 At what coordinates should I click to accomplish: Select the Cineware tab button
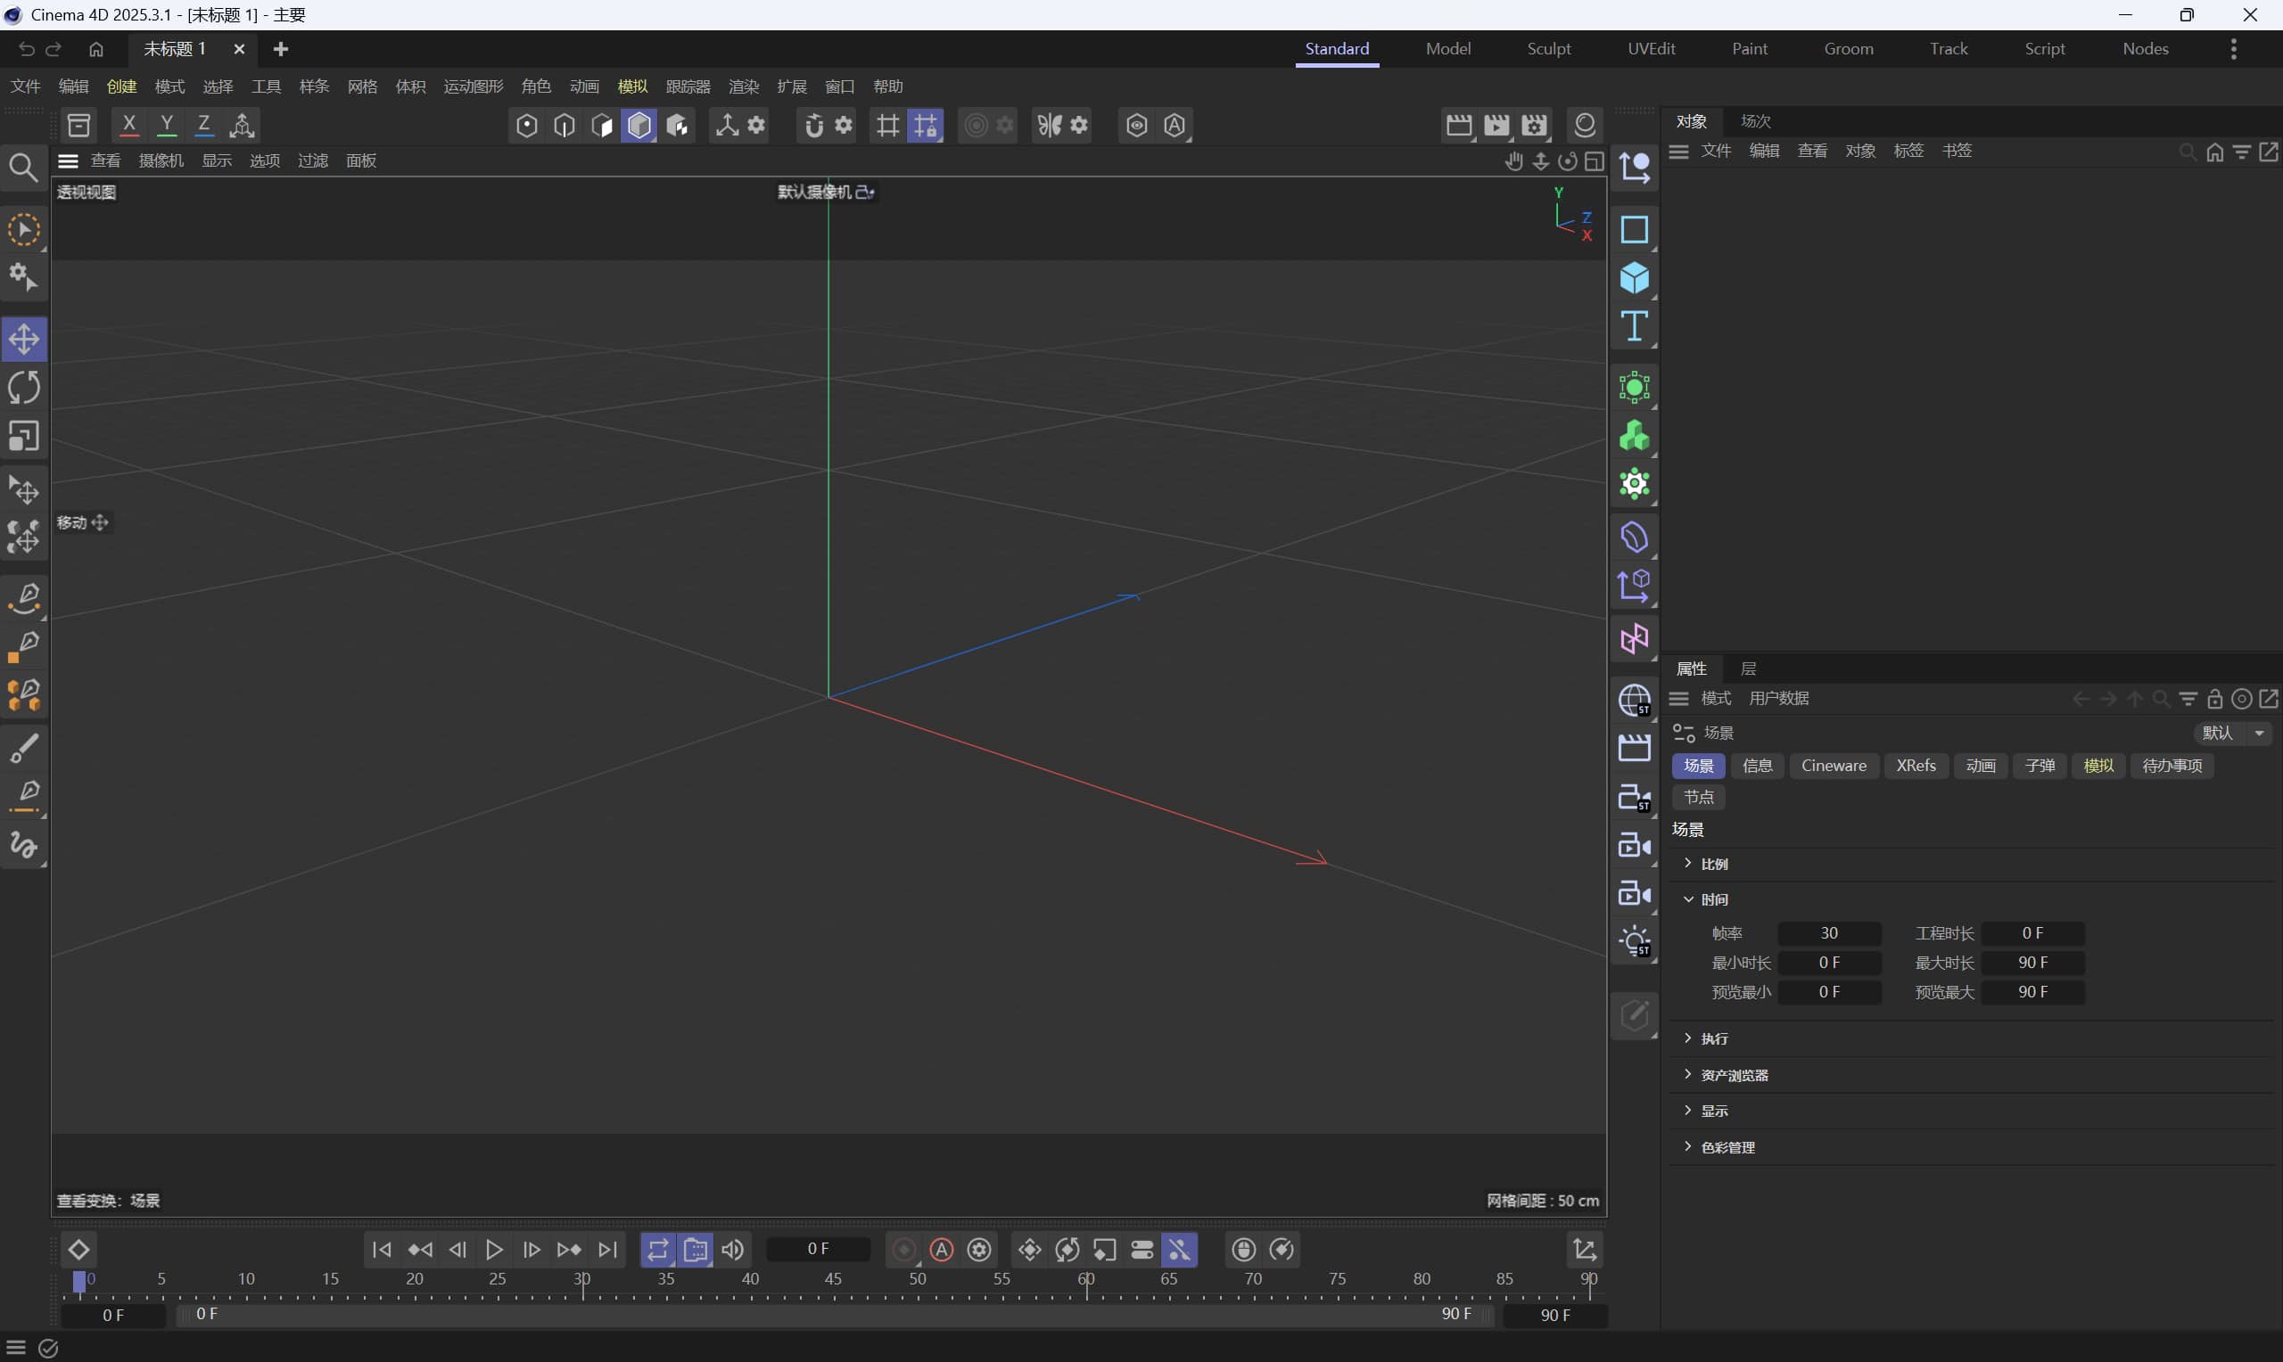click(1834, 766)
